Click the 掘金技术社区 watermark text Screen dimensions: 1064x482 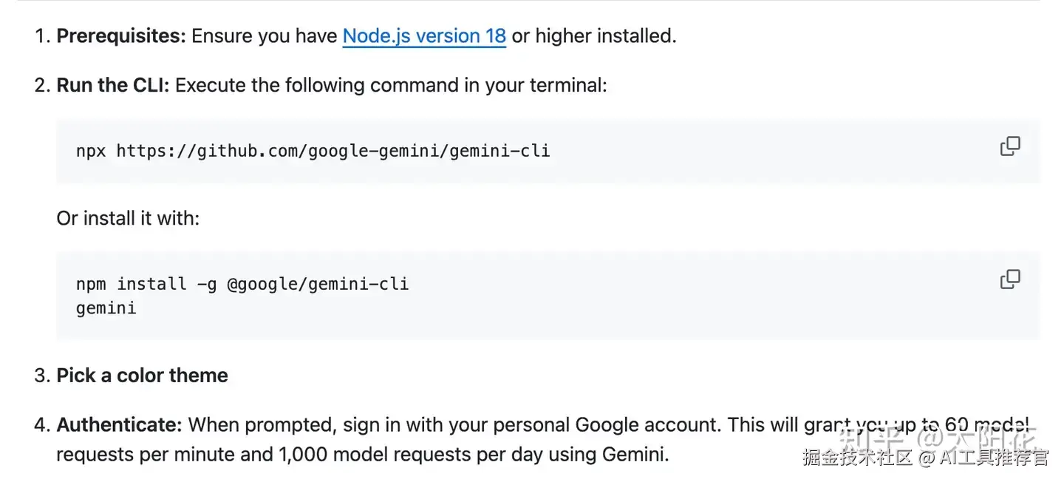point(858,458)
